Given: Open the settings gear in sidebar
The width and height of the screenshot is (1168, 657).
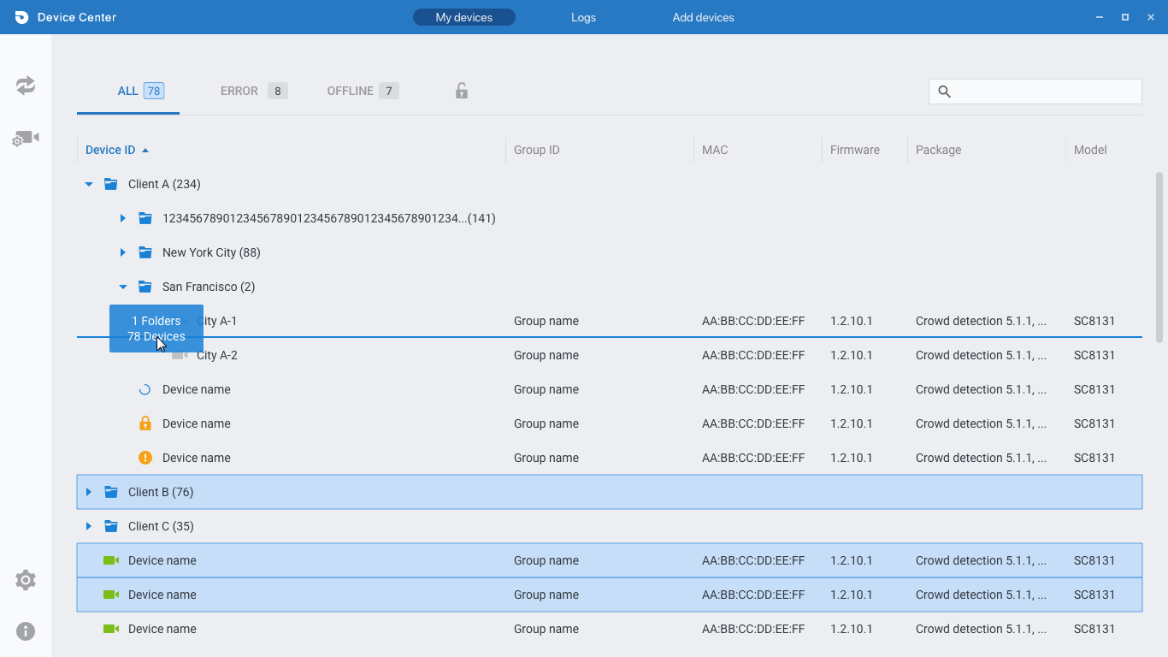Looking at the screenshot, I should [26, 580].
